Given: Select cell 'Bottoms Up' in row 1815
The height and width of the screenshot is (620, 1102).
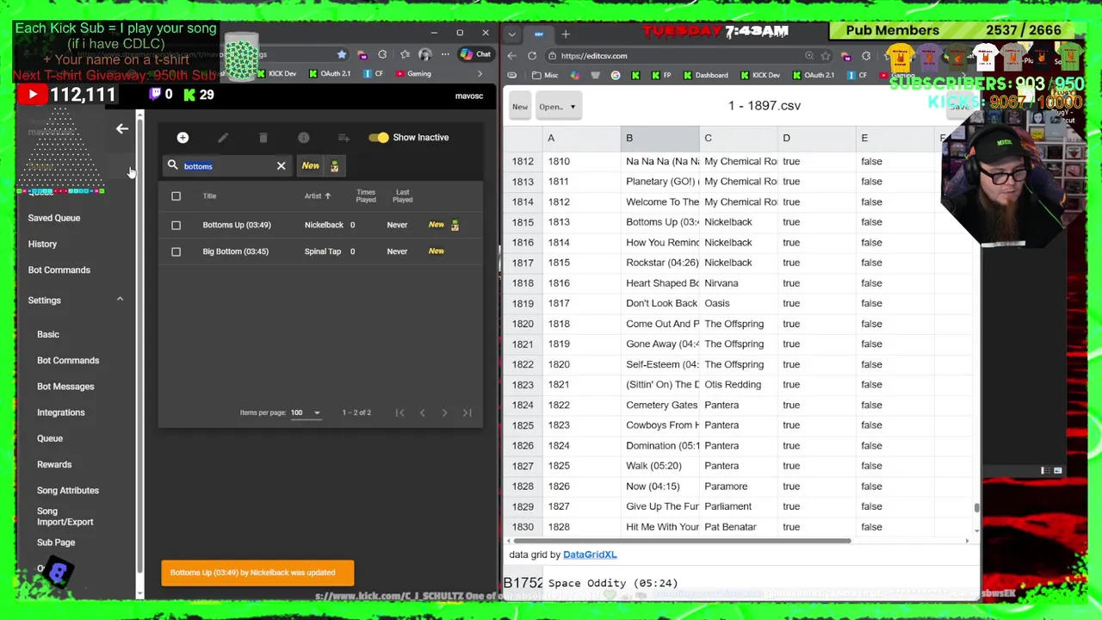Looking at the screenshot, I should click(x=660, y=222).
